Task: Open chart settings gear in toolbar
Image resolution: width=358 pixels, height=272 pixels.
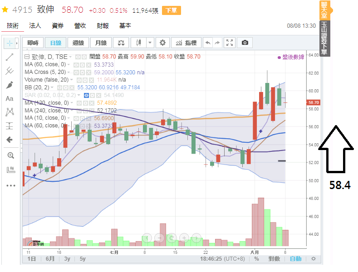Action: click(x=163, y=43)
